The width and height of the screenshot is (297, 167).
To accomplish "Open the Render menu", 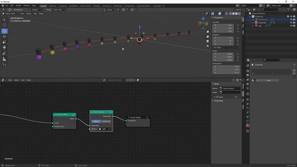I will coord(19,6).
